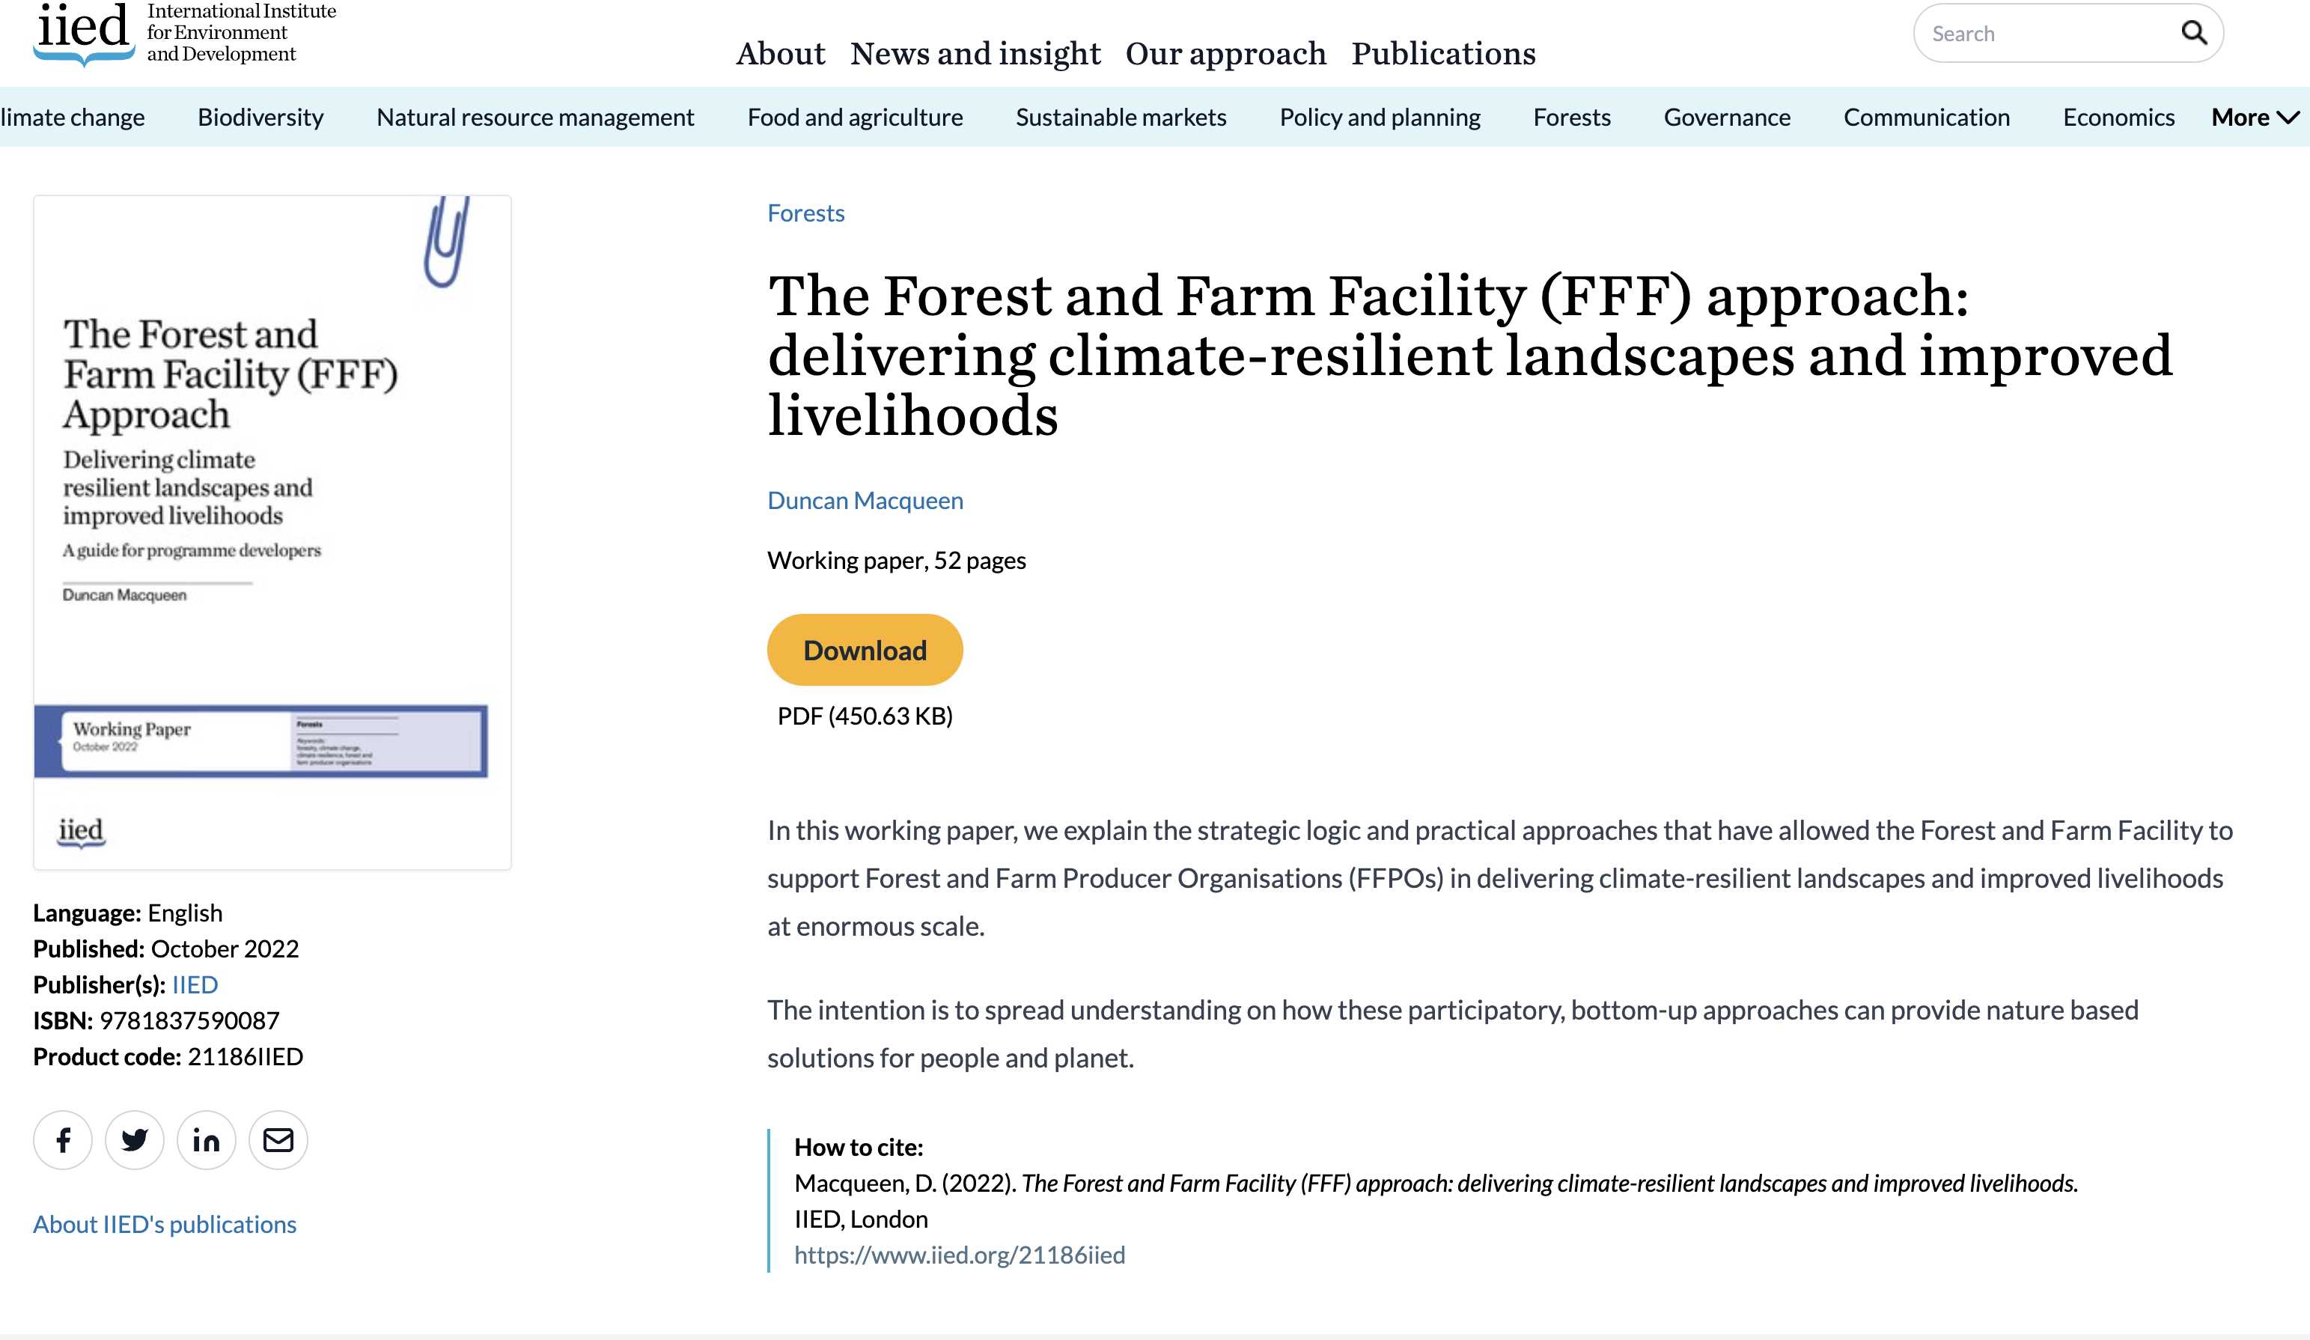Open citation URL iied.org/21186iied

(x=960, y=1255)
